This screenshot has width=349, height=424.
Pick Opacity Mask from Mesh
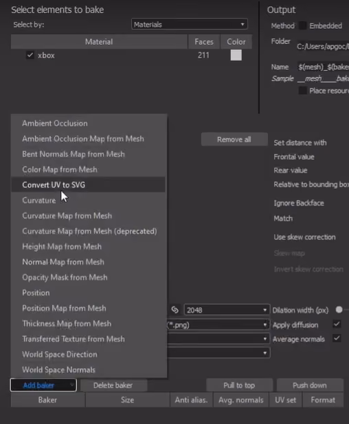tap(88, 277)
